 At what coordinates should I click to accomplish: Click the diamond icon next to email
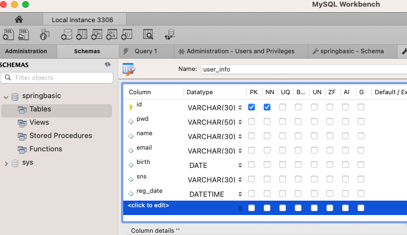coord(131,150)
